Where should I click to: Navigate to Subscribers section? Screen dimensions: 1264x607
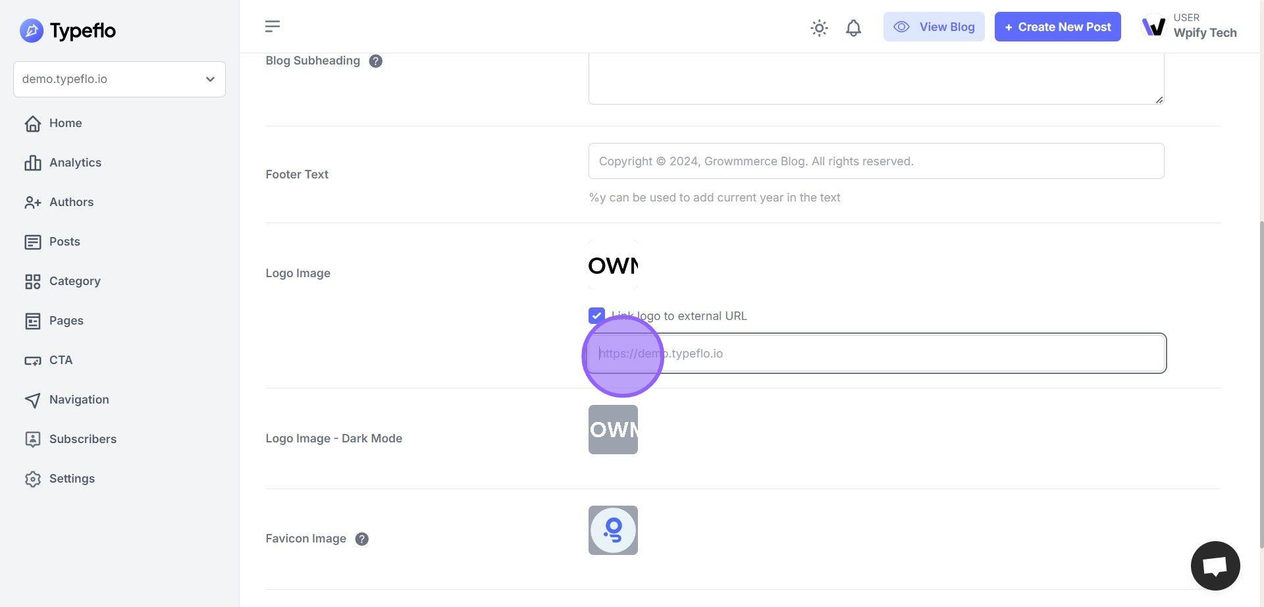point(82,439)
